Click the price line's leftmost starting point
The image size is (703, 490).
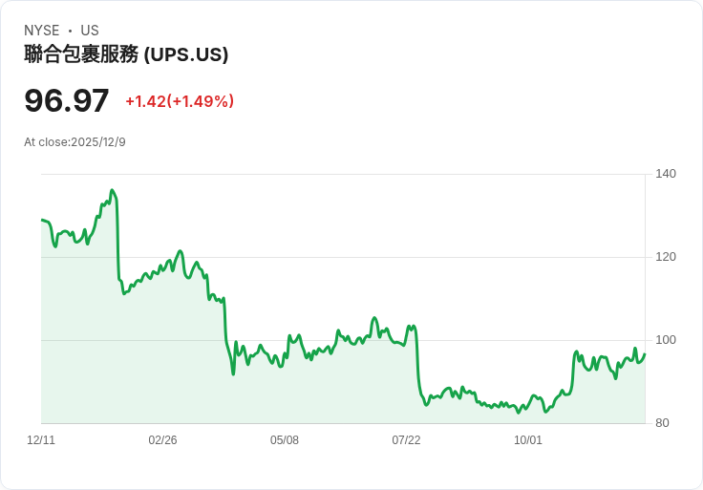point(42,221)
